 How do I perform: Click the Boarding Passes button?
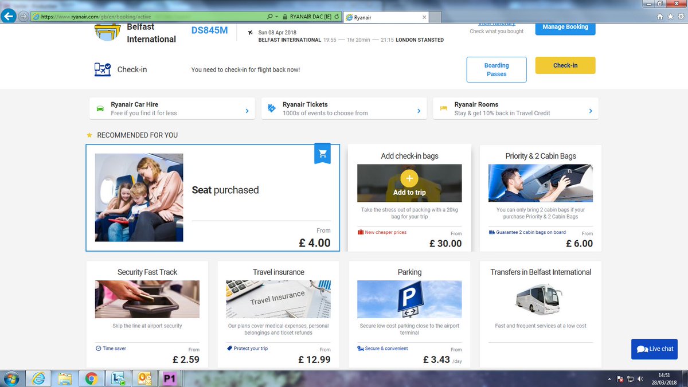[x=497, y=69]
